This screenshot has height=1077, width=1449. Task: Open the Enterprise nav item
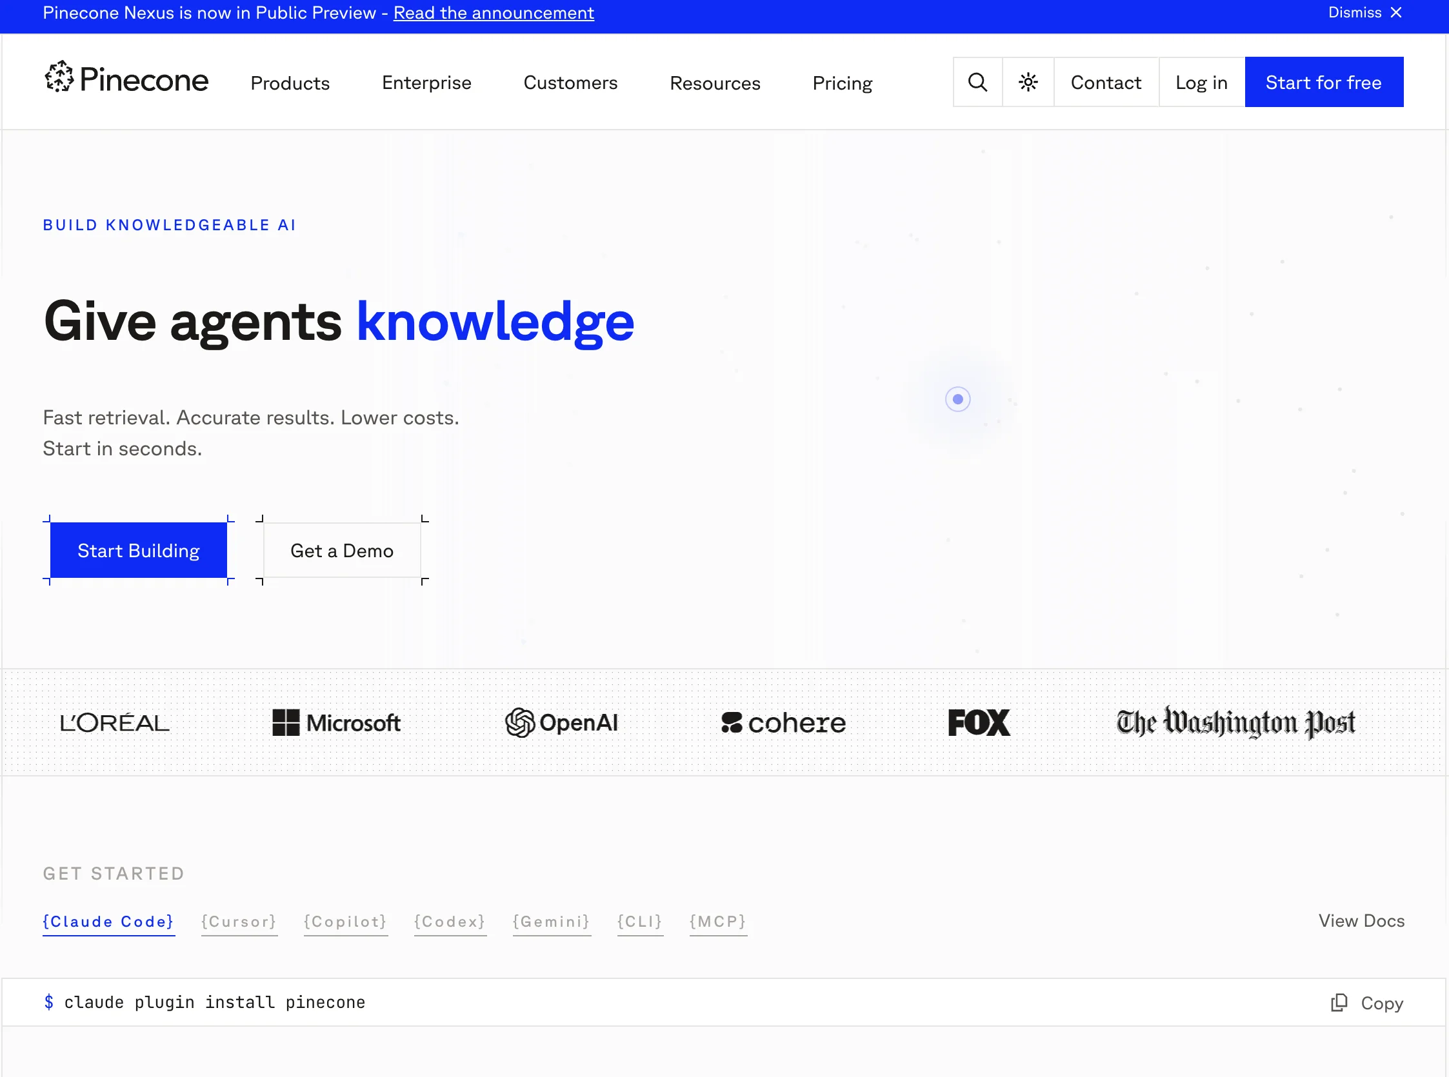[x=426, y=83]
